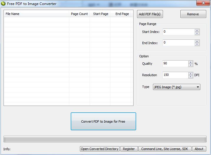Increase the Start Index value
This screenshot has width=211, height=155.
point(197,30)
